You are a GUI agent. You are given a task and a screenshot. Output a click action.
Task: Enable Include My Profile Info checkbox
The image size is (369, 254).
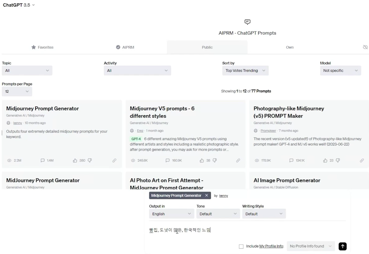[x=241, y=247]
